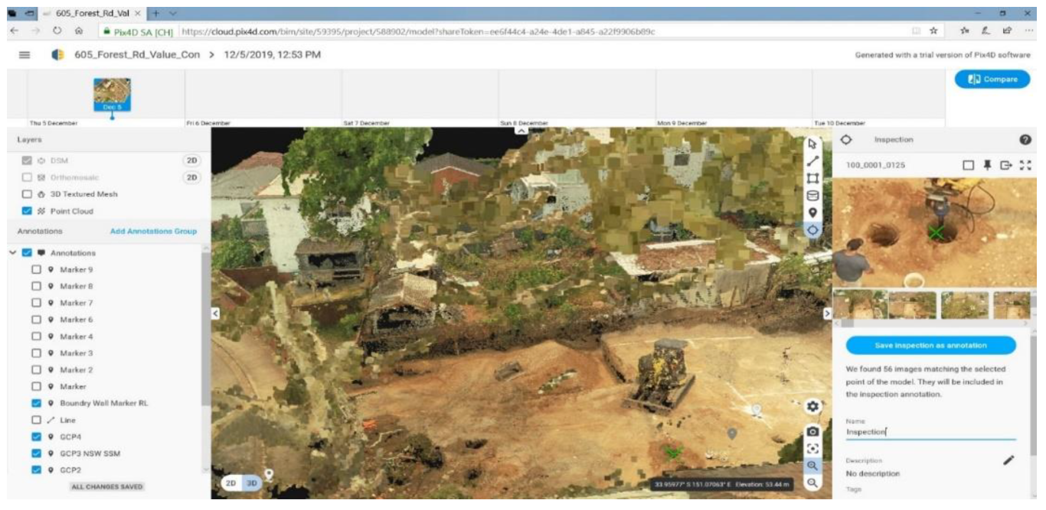Check the Marker 9 checkbox
This screenshot has height=510, width=1046.
[36, 270]
